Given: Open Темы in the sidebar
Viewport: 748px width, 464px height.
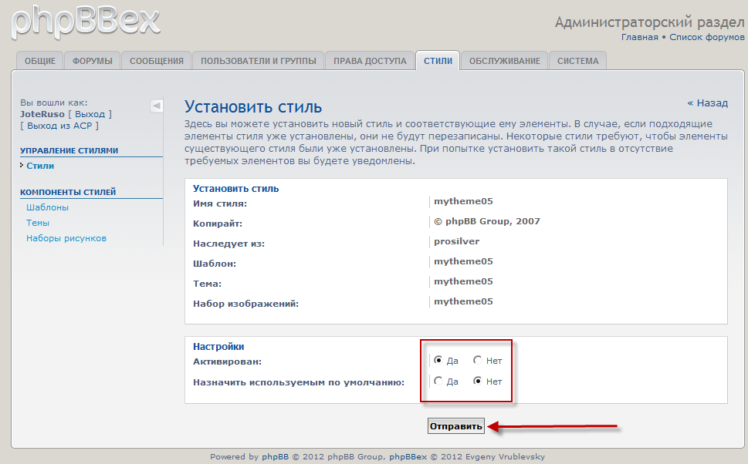Looking at the screenshot, I should coord(38,223).
